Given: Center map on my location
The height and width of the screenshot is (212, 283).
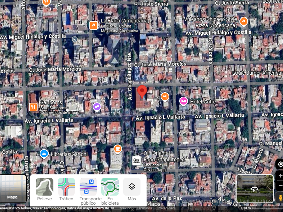Looking at the screenshot, I should tap(280, 164).
